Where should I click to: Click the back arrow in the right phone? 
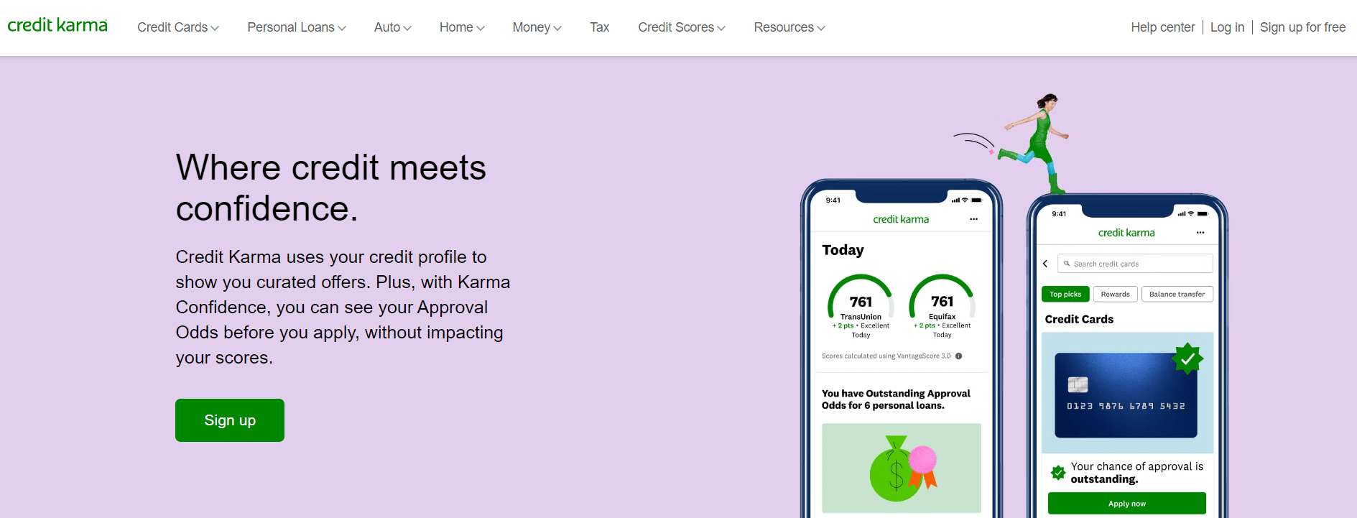(1045, 264)
